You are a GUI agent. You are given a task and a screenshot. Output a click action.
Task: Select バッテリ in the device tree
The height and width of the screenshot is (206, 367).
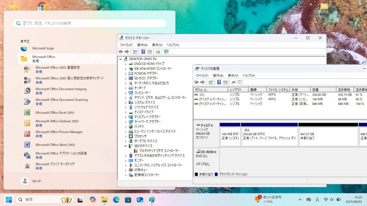[x=139, y=127]
